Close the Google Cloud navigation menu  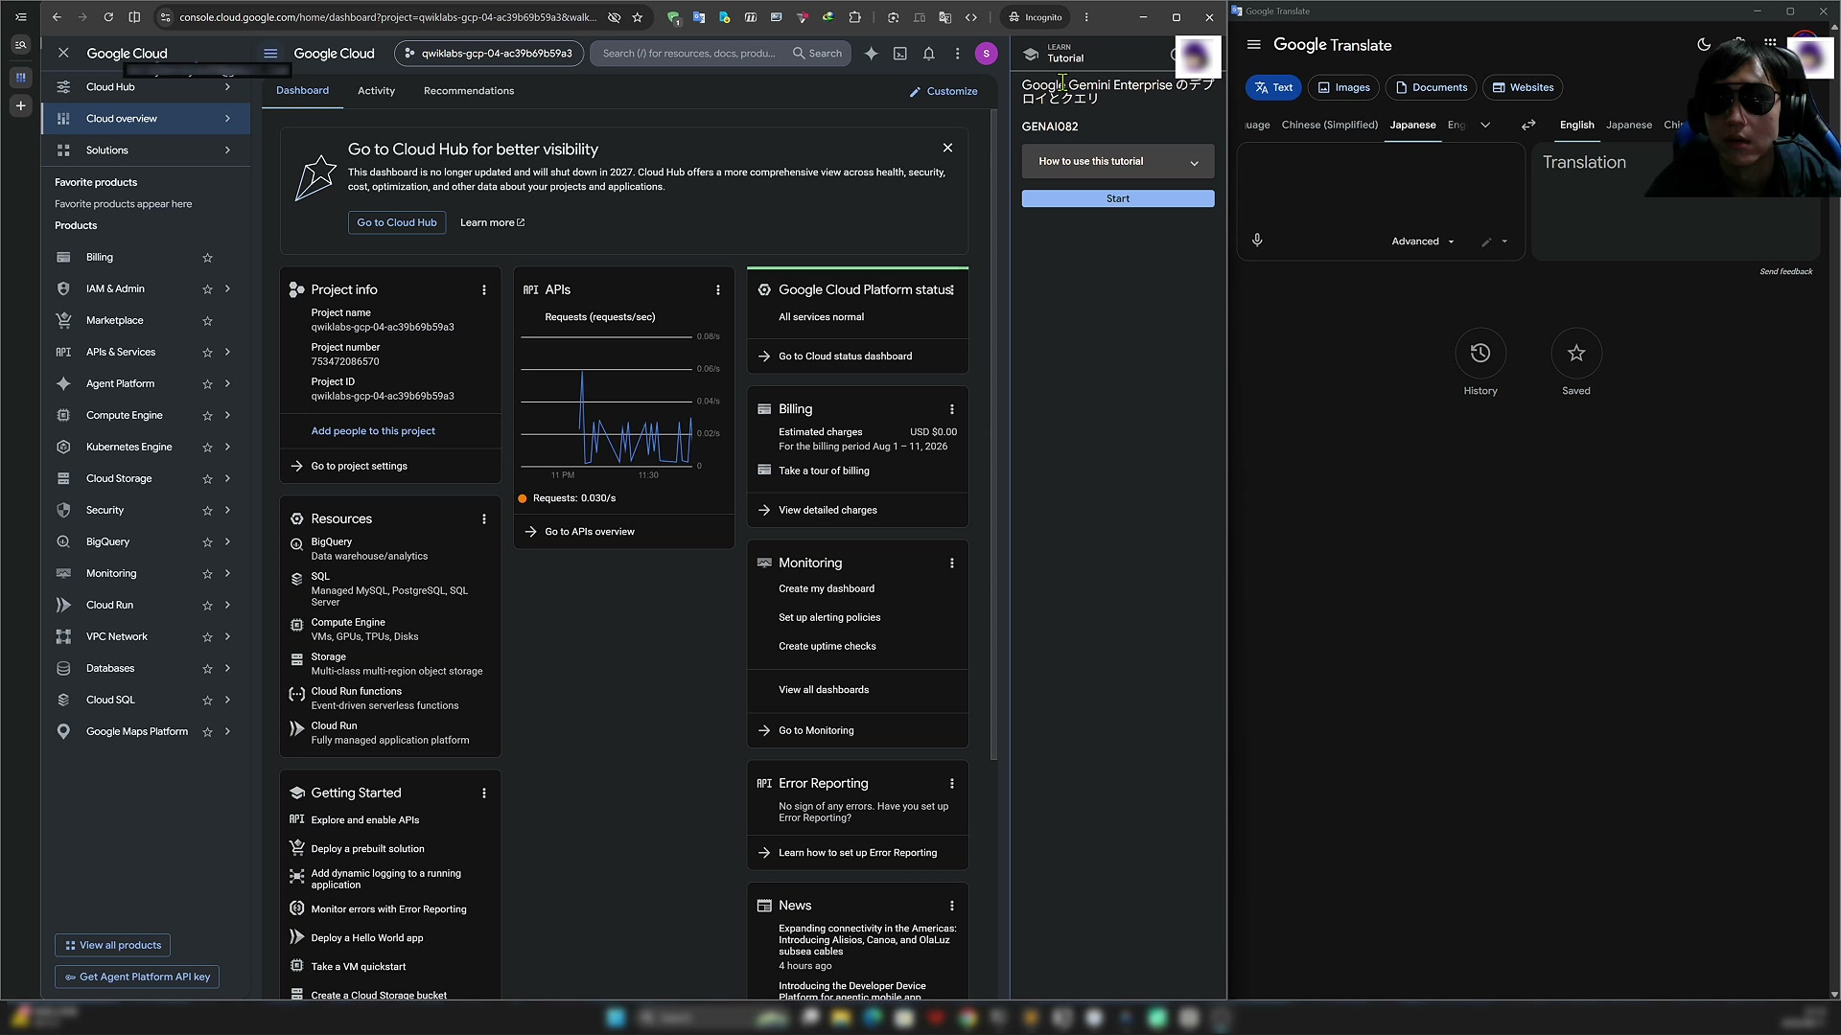(x=63, y=54)
